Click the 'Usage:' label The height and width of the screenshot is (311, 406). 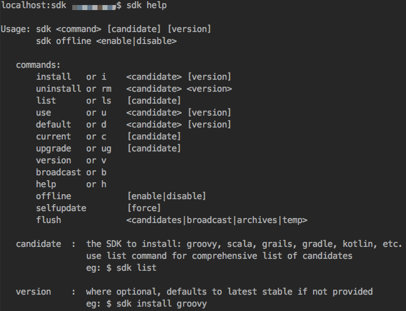coord(16,29)
